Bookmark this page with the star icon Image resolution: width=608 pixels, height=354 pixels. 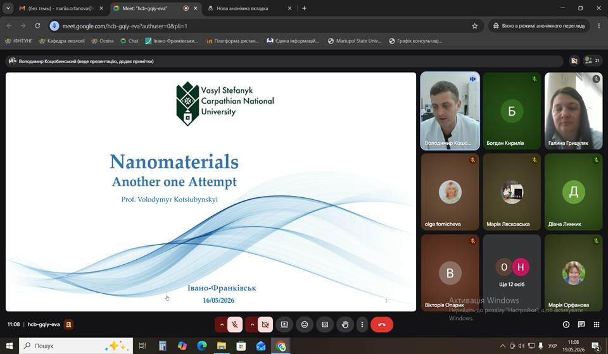point(474,26)
